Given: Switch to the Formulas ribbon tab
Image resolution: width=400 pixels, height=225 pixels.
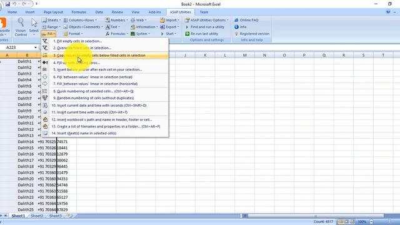Looking at the screenshot, I should pos(79,12).
